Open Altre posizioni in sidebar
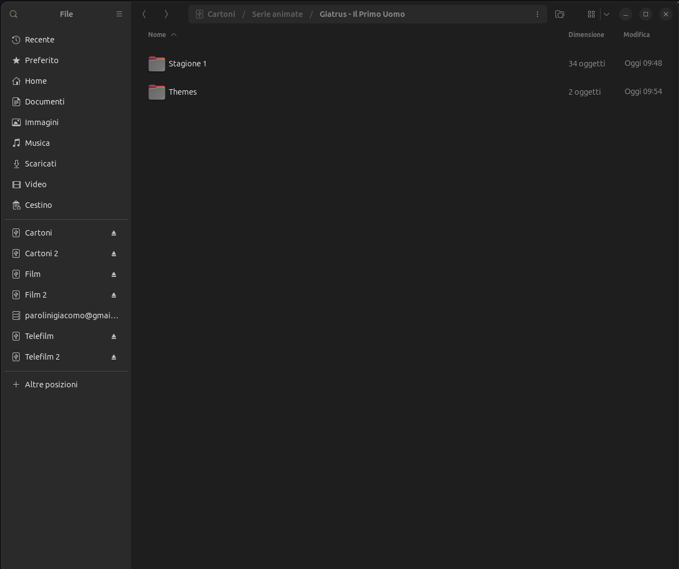The height and width of the screenshot is (569, 679). click(51, 385)
